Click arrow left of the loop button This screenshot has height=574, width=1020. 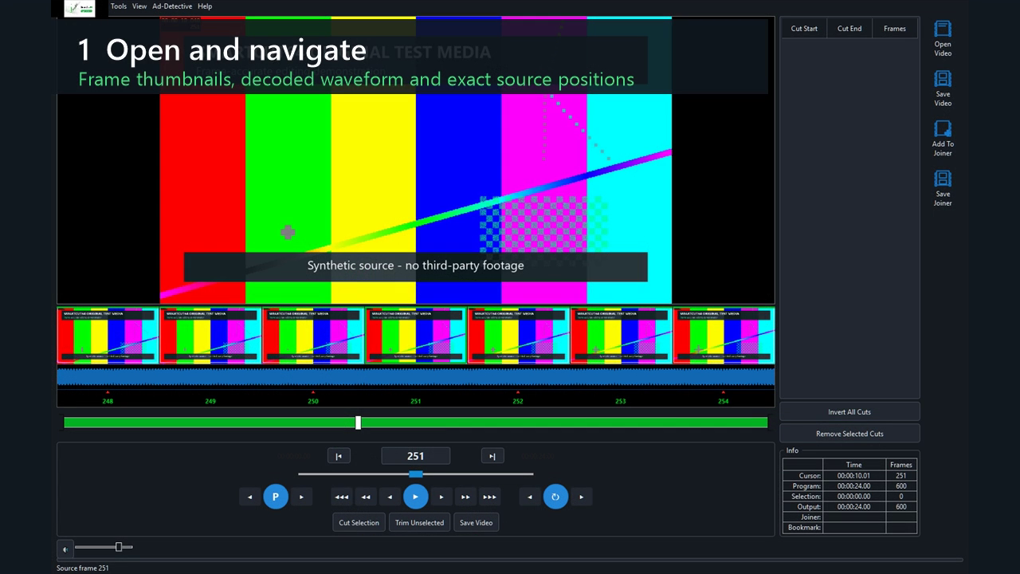pyautogui.click(x=530, y=497)
